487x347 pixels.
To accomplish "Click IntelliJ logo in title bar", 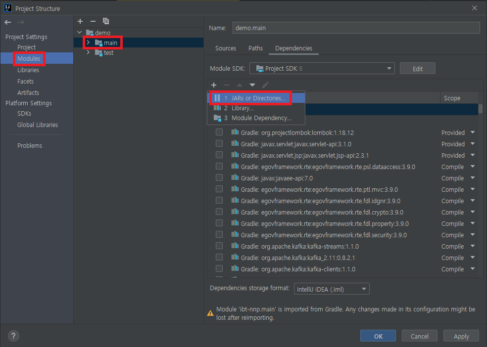I will pyautogui.click(x=8, y=8).
